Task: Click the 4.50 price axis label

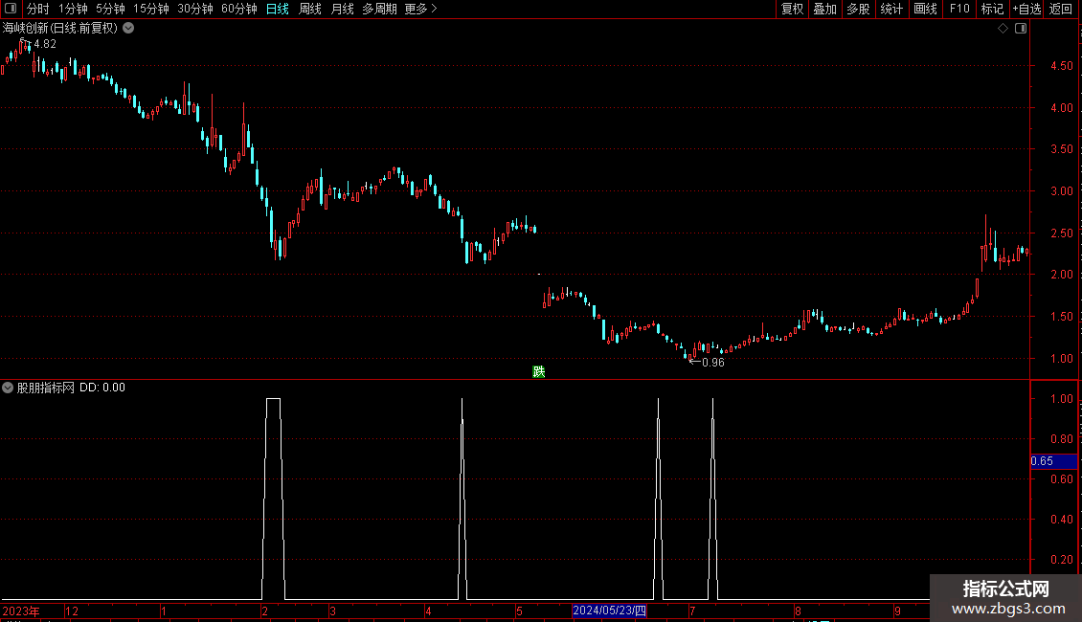Action: click(x=1062, y=66)
